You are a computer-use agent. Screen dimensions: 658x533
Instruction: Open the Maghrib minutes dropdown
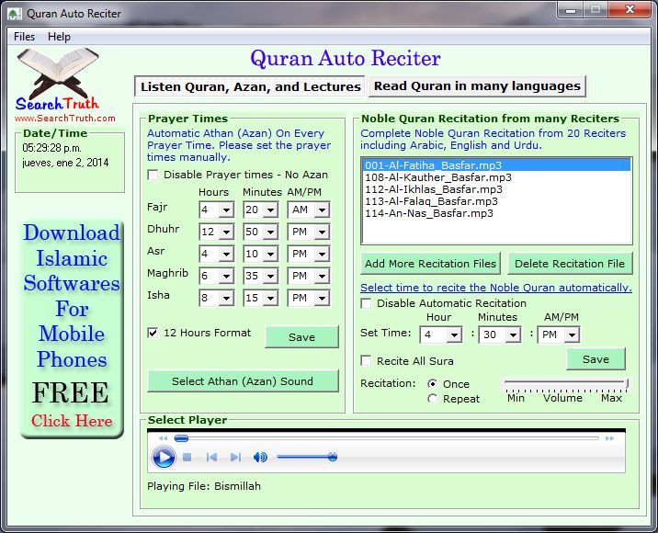point(271,276)
